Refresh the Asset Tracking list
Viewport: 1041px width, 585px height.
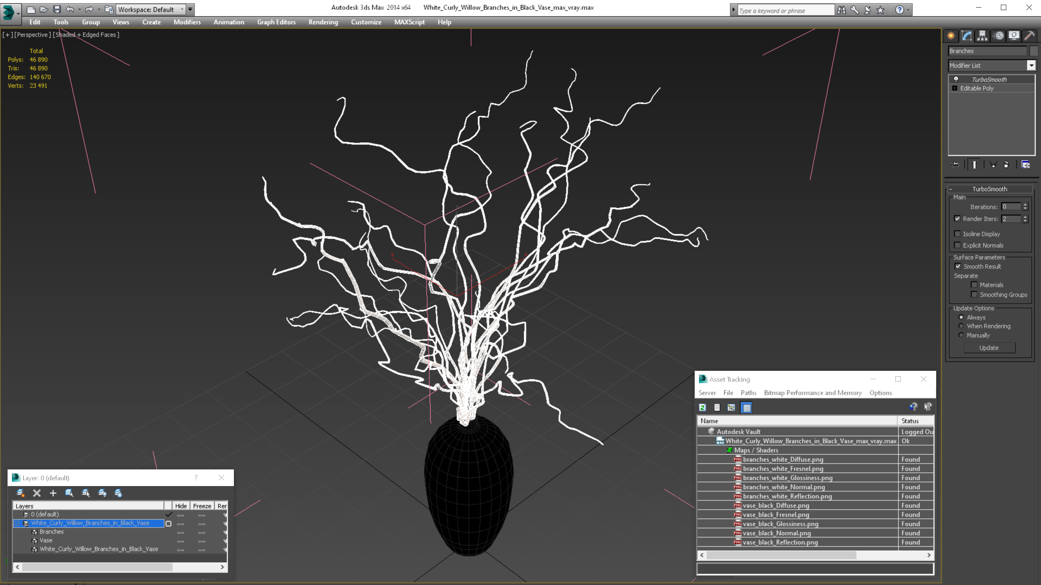coord(703,407)
